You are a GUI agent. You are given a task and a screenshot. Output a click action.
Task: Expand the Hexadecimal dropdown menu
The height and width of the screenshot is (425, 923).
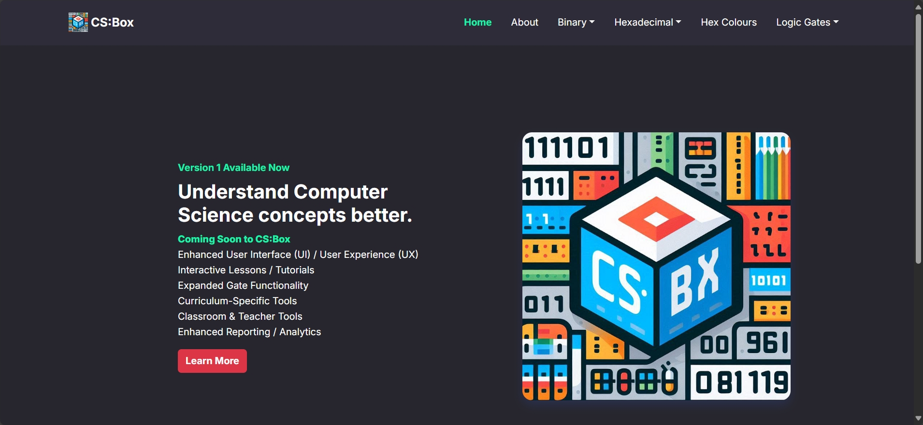[648, 22]
